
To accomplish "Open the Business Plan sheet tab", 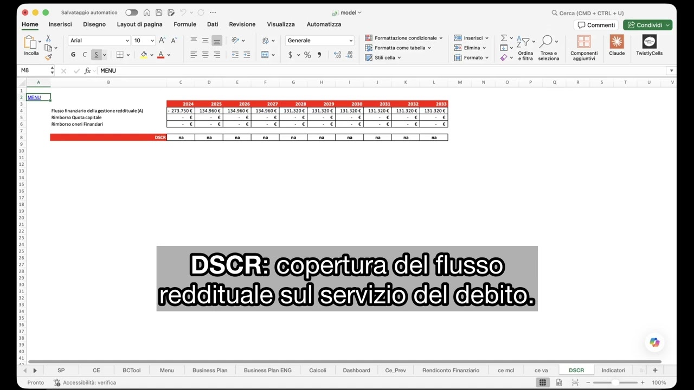I will pos(210,370).
